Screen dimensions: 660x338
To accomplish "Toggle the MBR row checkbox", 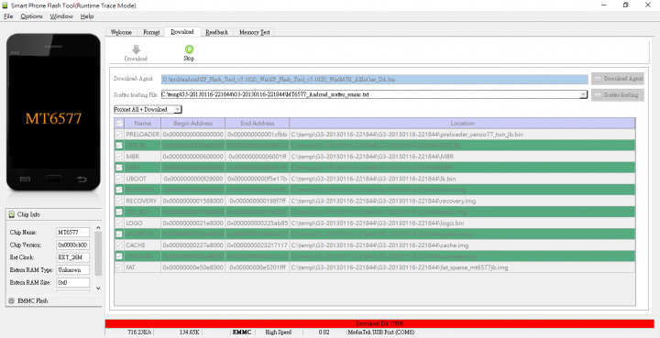I will tap(119, 157).
